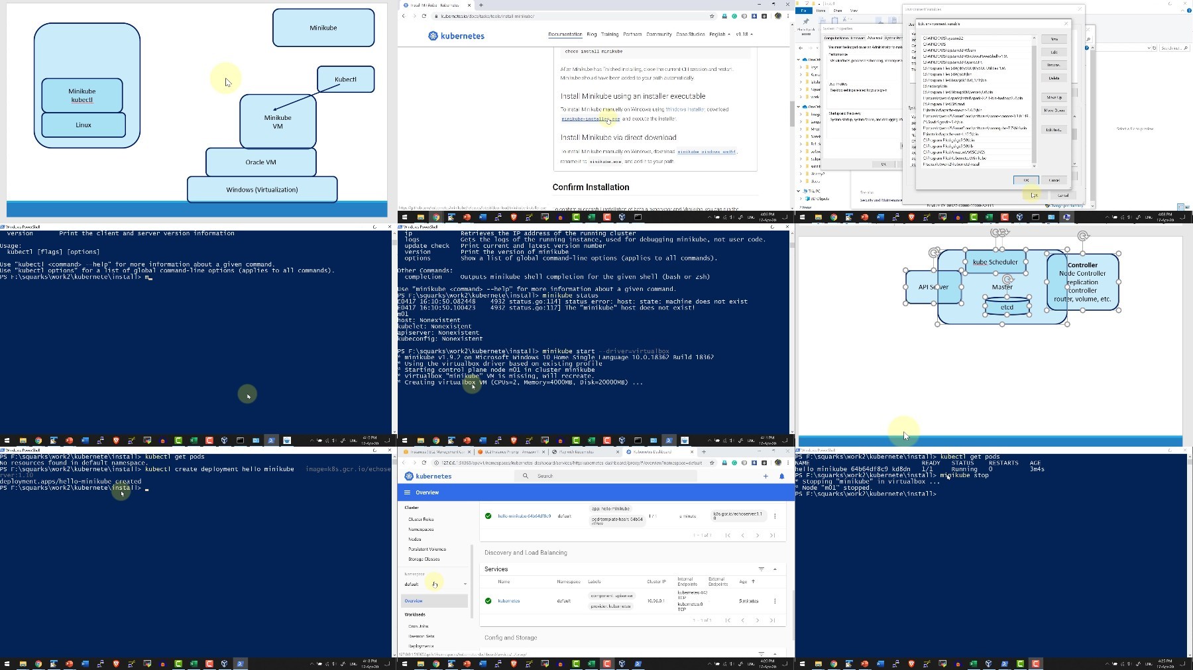Viewport: 1193px width, 670px height.
Task: Click the Services table filter icon
Action: point(762,569)
